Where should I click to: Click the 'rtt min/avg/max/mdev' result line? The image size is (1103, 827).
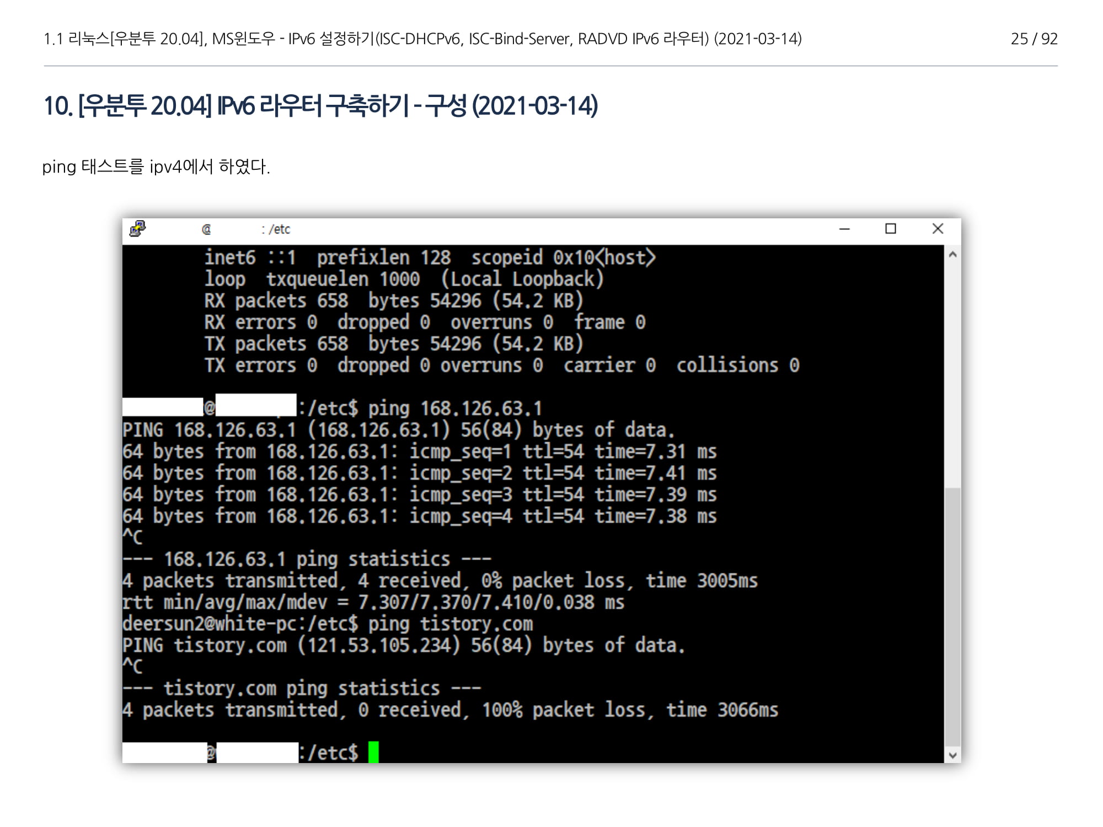click(373, 602)
